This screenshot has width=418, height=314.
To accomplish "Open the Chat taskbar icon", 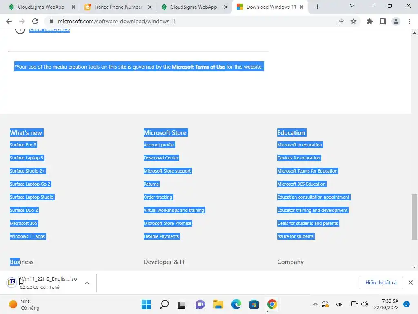I will pos(200,304).
